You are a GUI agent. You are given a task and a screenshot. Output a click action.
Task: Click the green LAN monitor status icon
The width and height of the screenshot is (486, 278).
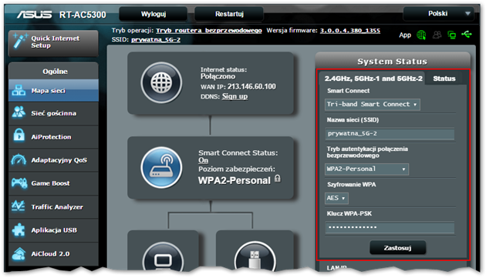(451, 35)
